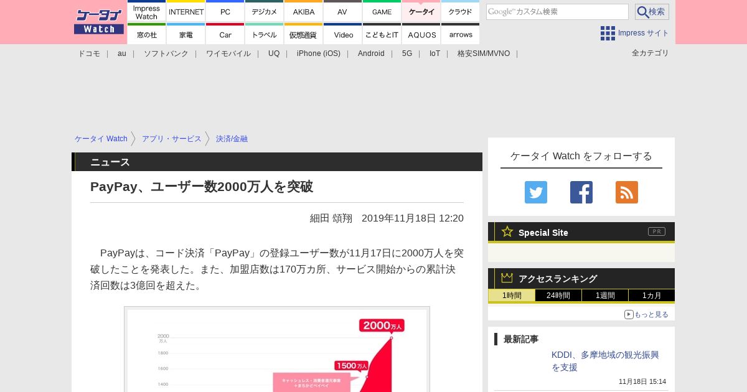
Task: Select the 1週間 ranking tab
Action: pyautogui.click(x=605, y=296)
